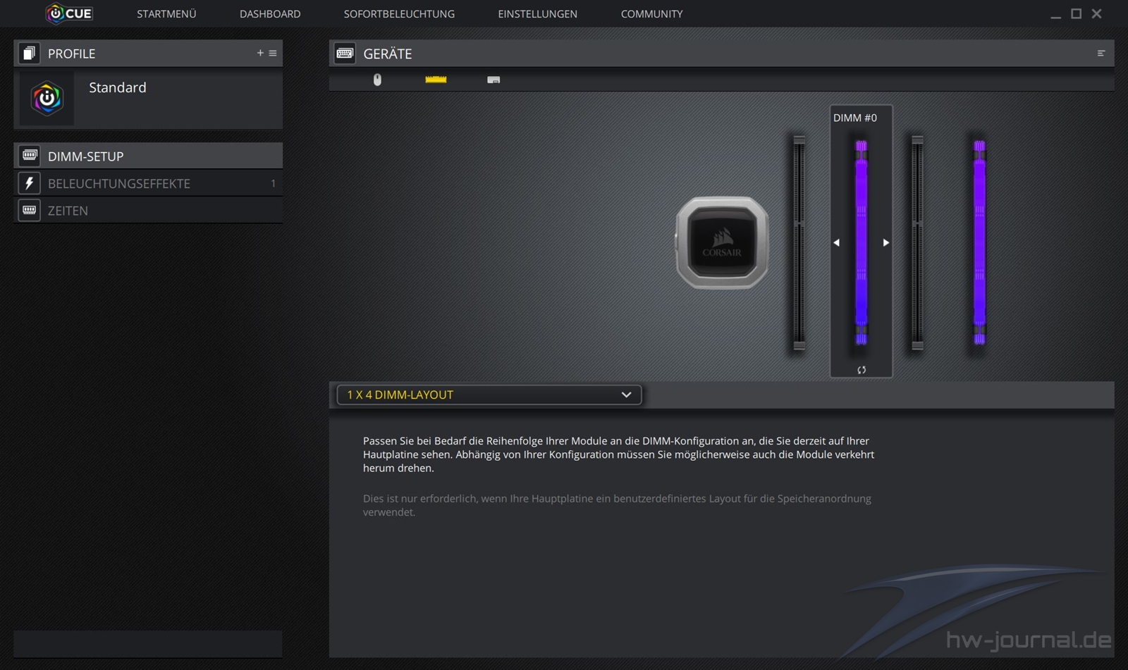
Task: Open Sofortbeleuchtung from the top menu
Action: (399, 13)
